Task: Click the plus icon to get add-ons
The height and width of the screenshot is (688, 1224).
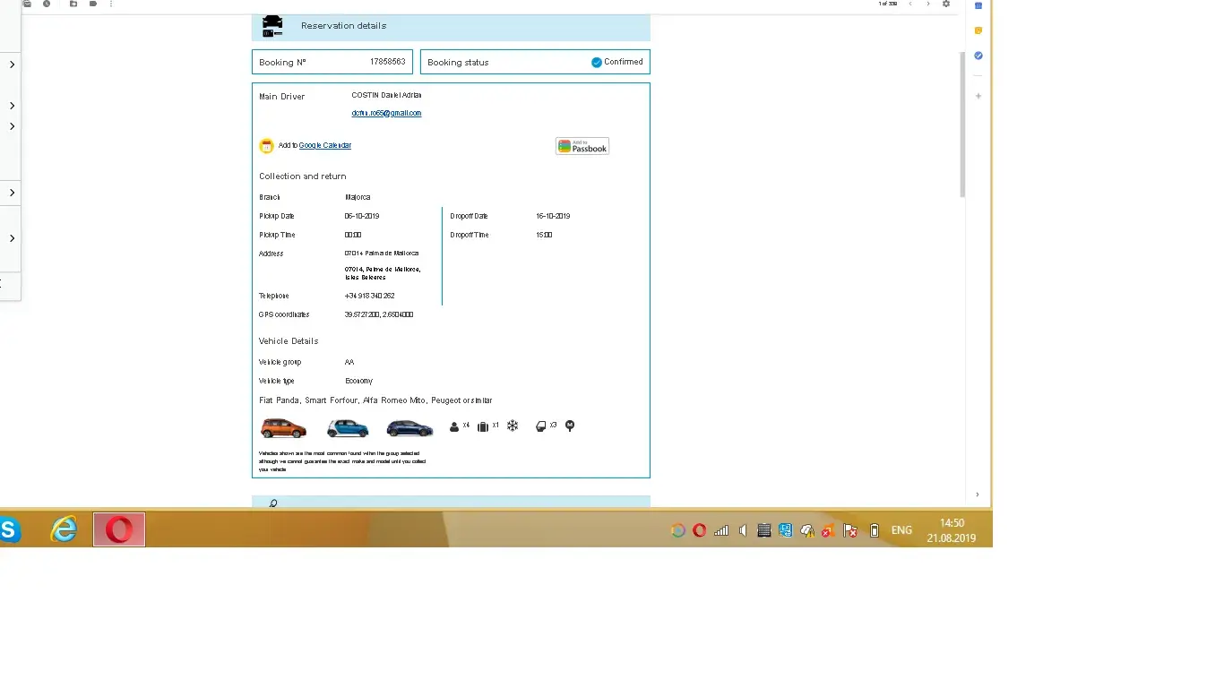Action: pos(978,96)
